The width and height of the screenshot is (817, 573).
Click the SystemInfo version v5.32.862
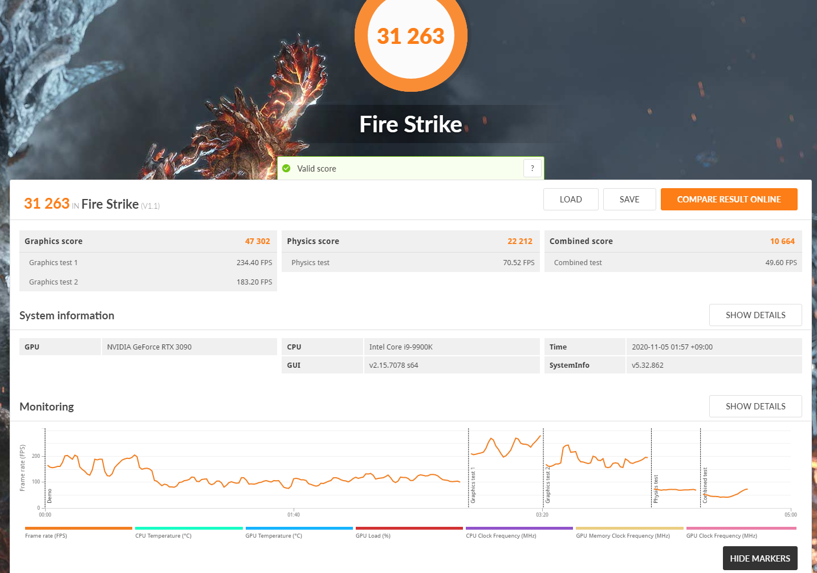tap(648, 365)
